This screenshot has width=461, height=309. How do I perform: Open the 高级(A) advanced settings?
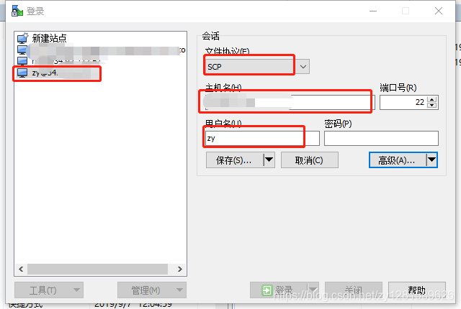click(398, 160)
